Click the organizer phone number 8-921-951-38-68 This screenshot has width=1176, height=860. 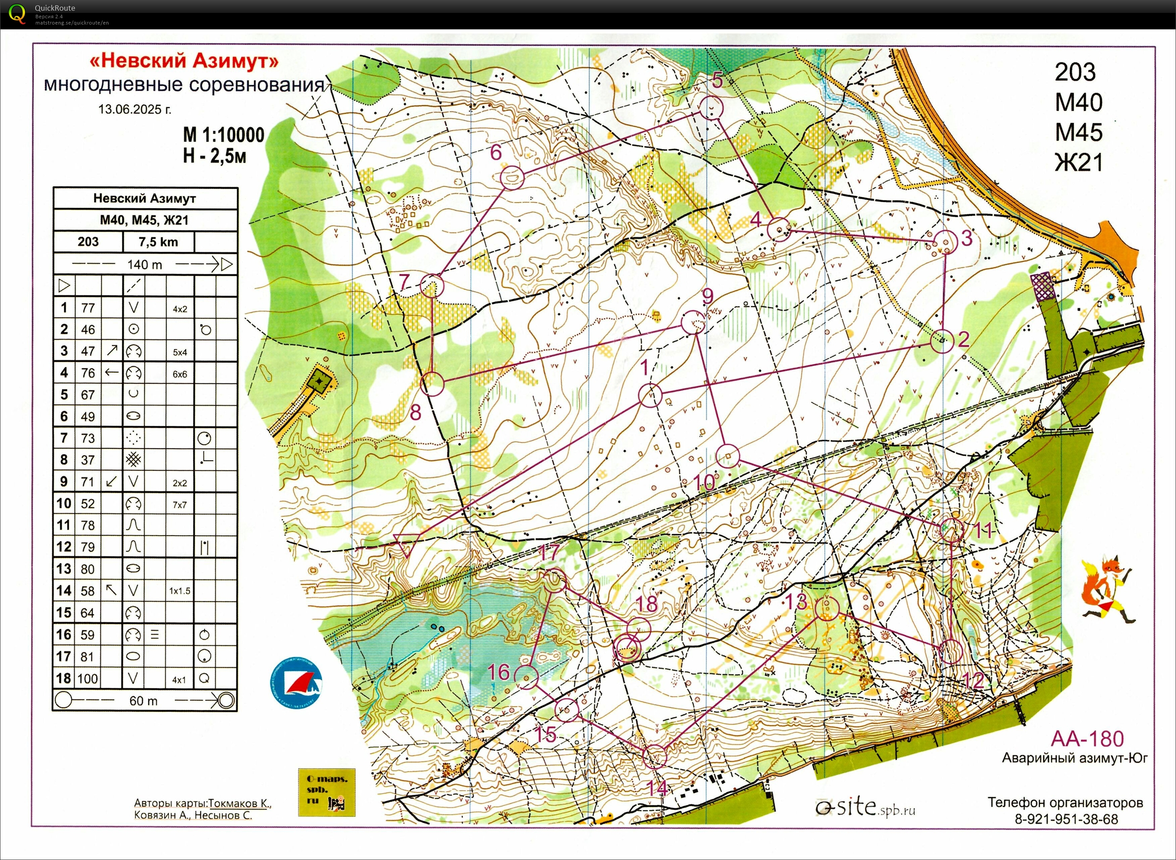click(x=1066, y=819)
